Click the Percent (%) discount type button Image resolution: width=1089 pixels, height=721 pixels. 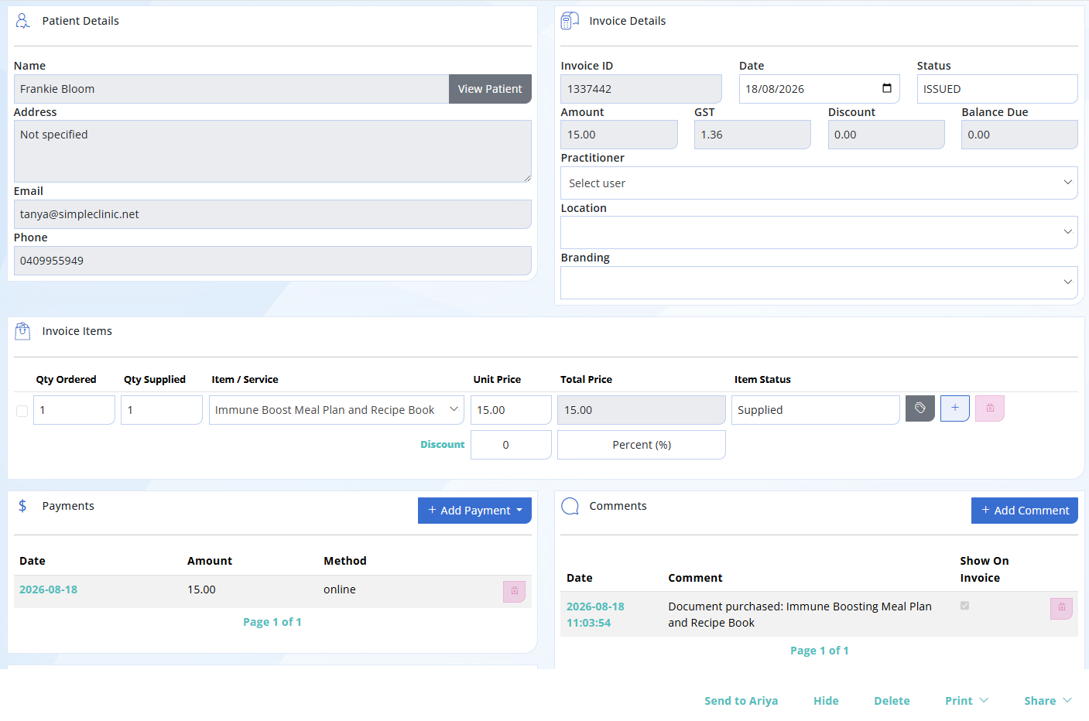[x=642, y=445]
